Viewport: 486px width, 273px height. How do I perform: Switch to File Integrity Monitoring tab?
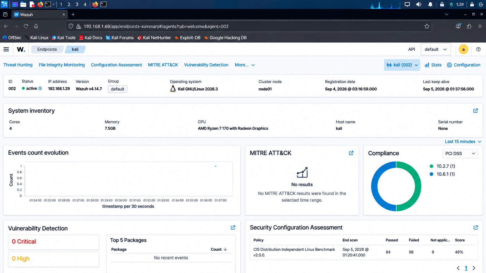click(x=62, y=65)
